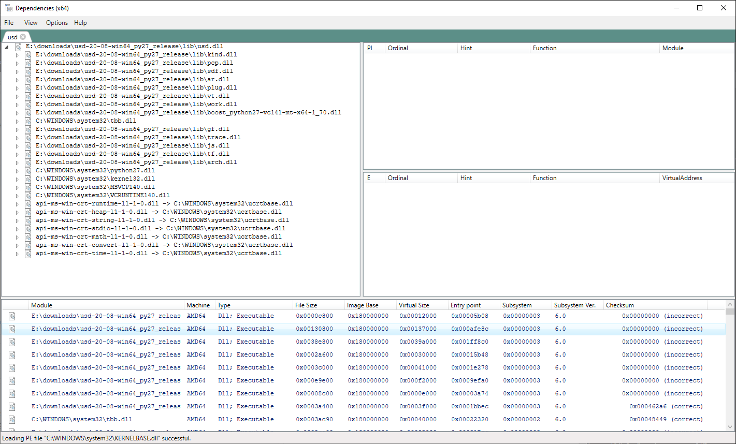The width and height of the screenshot is (736, 444).
Task: Click the boost_python27 module icon
Action: [27, 112]
